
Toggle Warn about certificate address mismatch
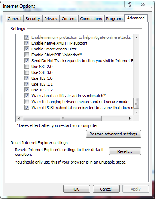(27, 95)
